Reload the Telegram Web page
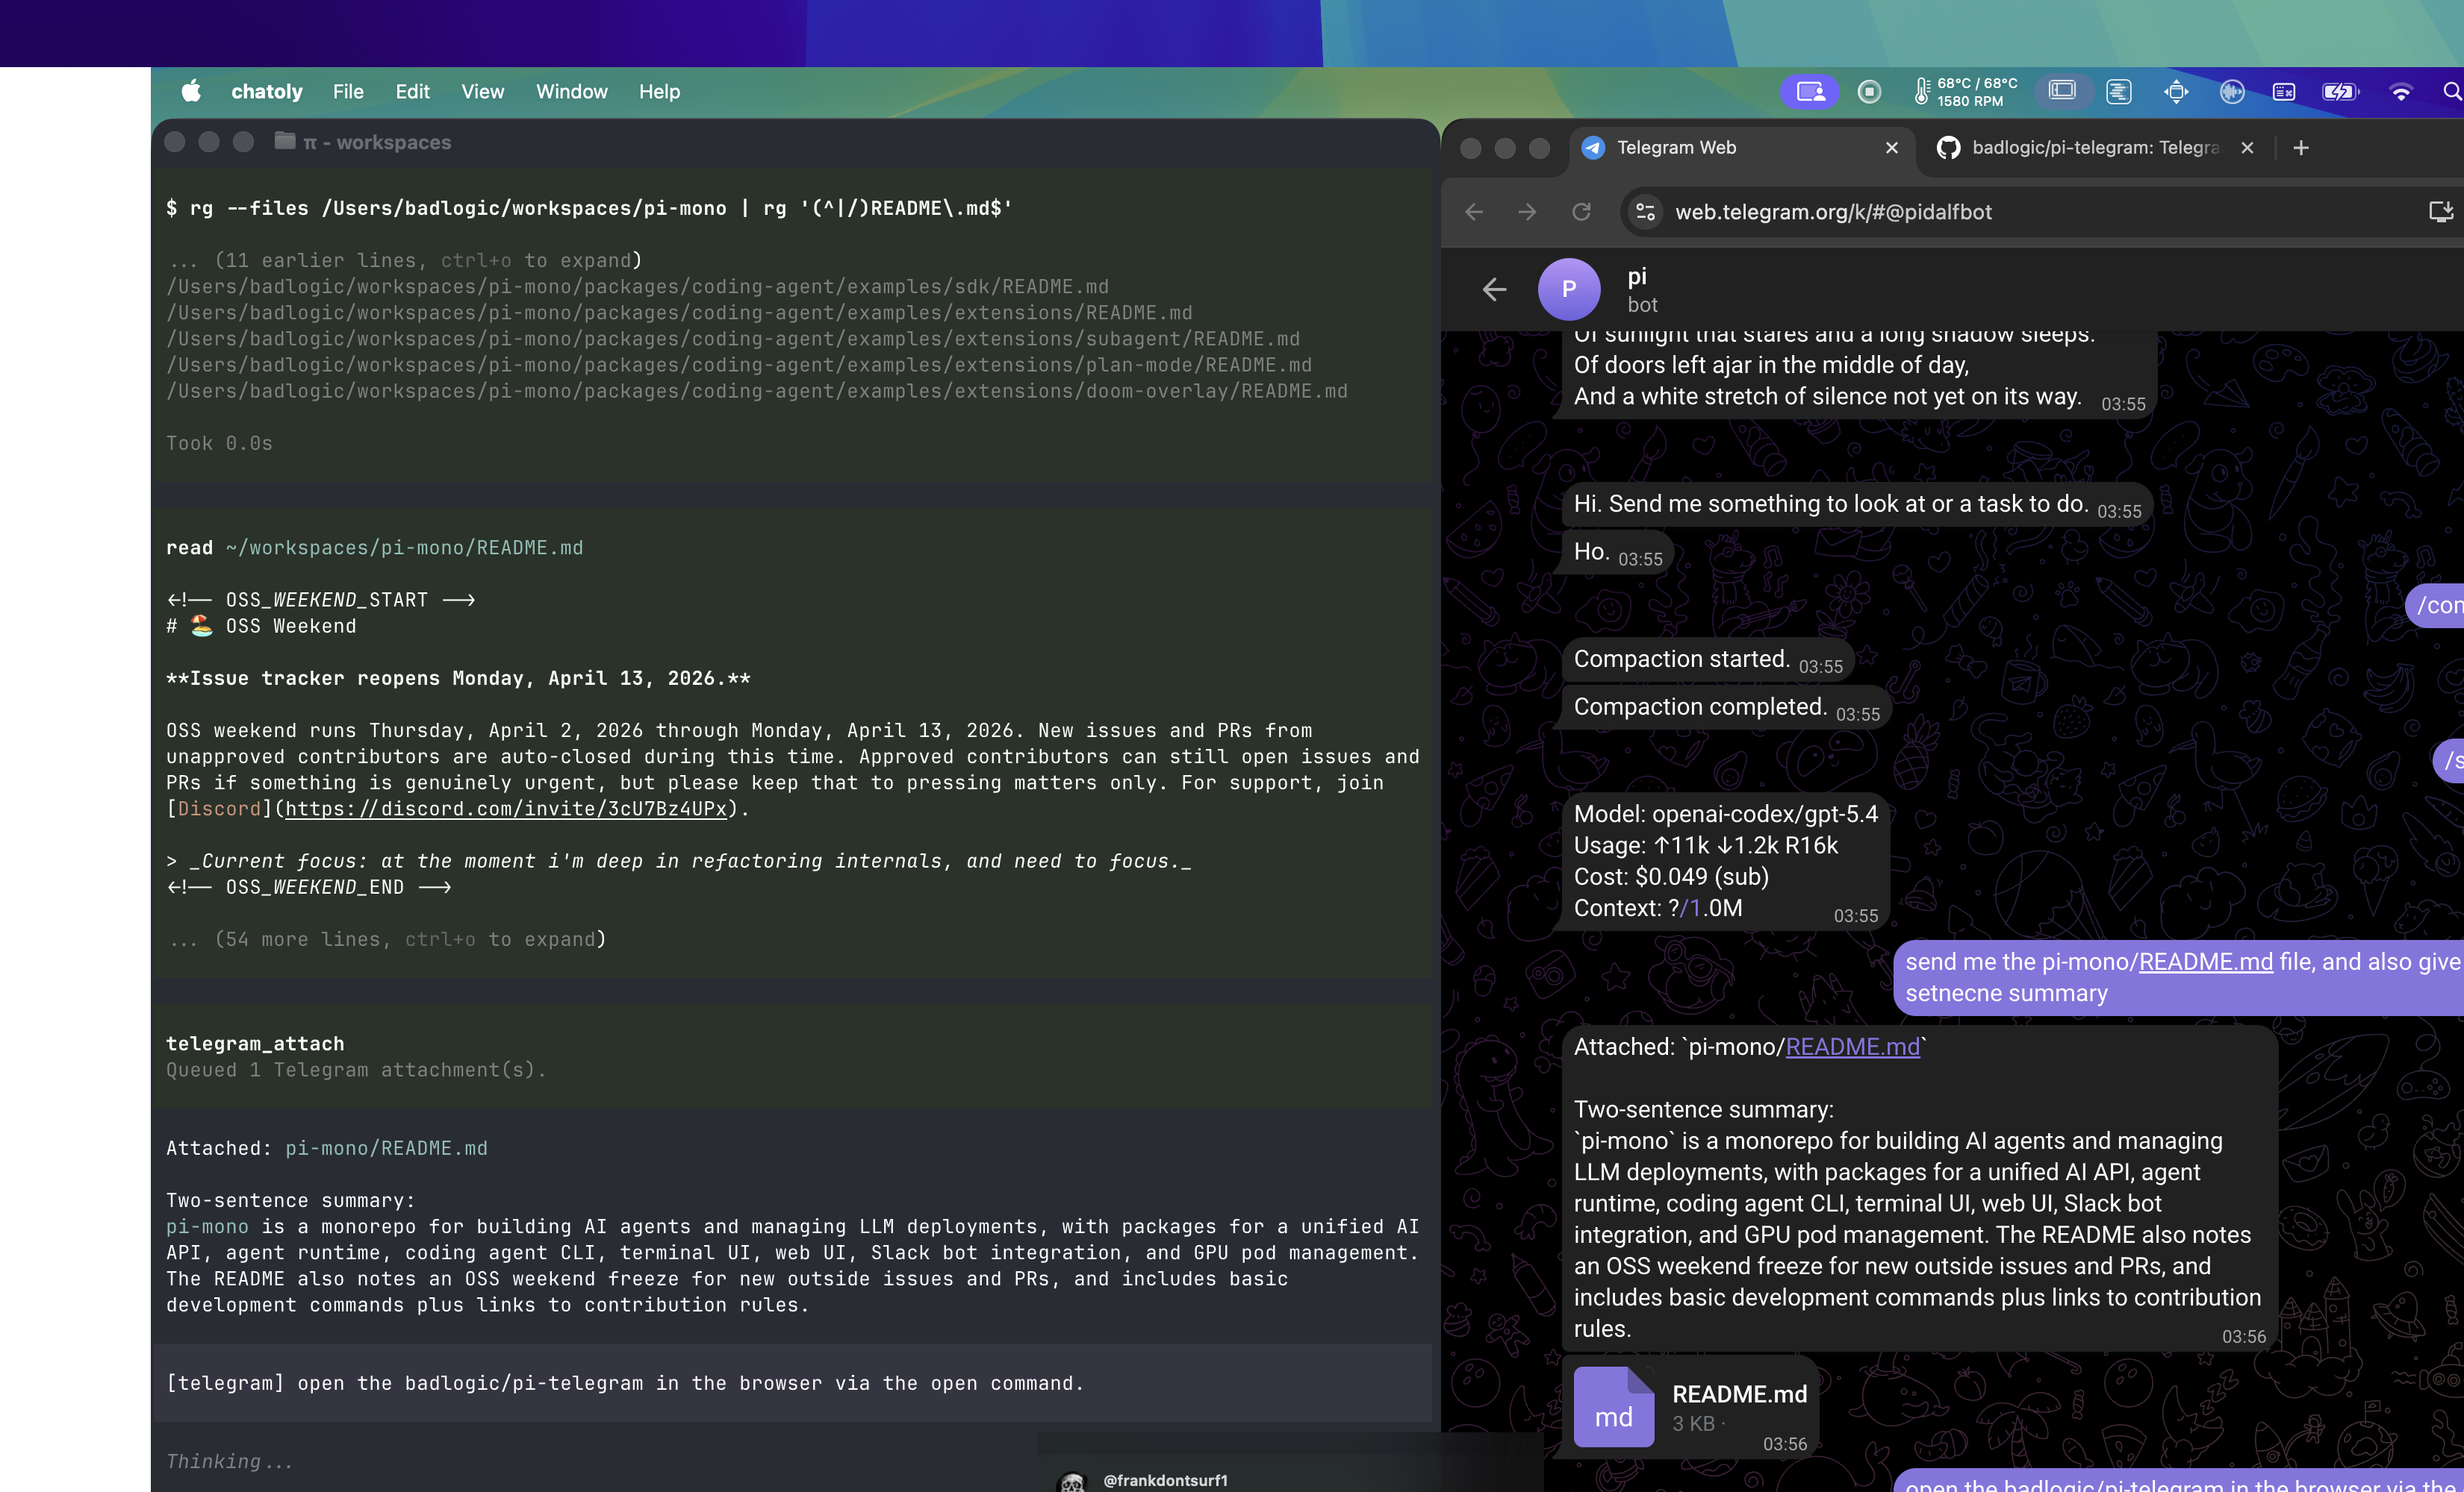This screenshot has width=2464, height=1492. click(1581, 212)
